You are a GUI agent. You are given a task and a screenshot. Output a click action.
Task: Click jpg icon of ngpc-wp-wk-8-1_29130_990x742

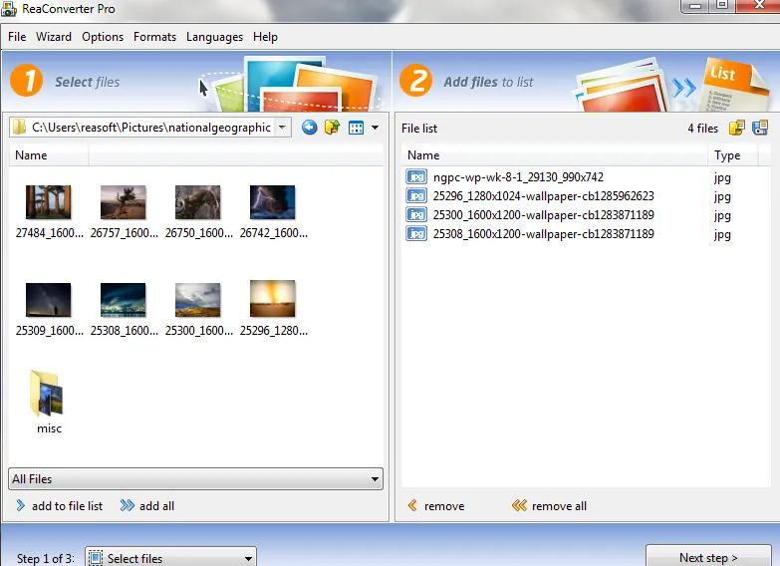[x=416, y=176]
